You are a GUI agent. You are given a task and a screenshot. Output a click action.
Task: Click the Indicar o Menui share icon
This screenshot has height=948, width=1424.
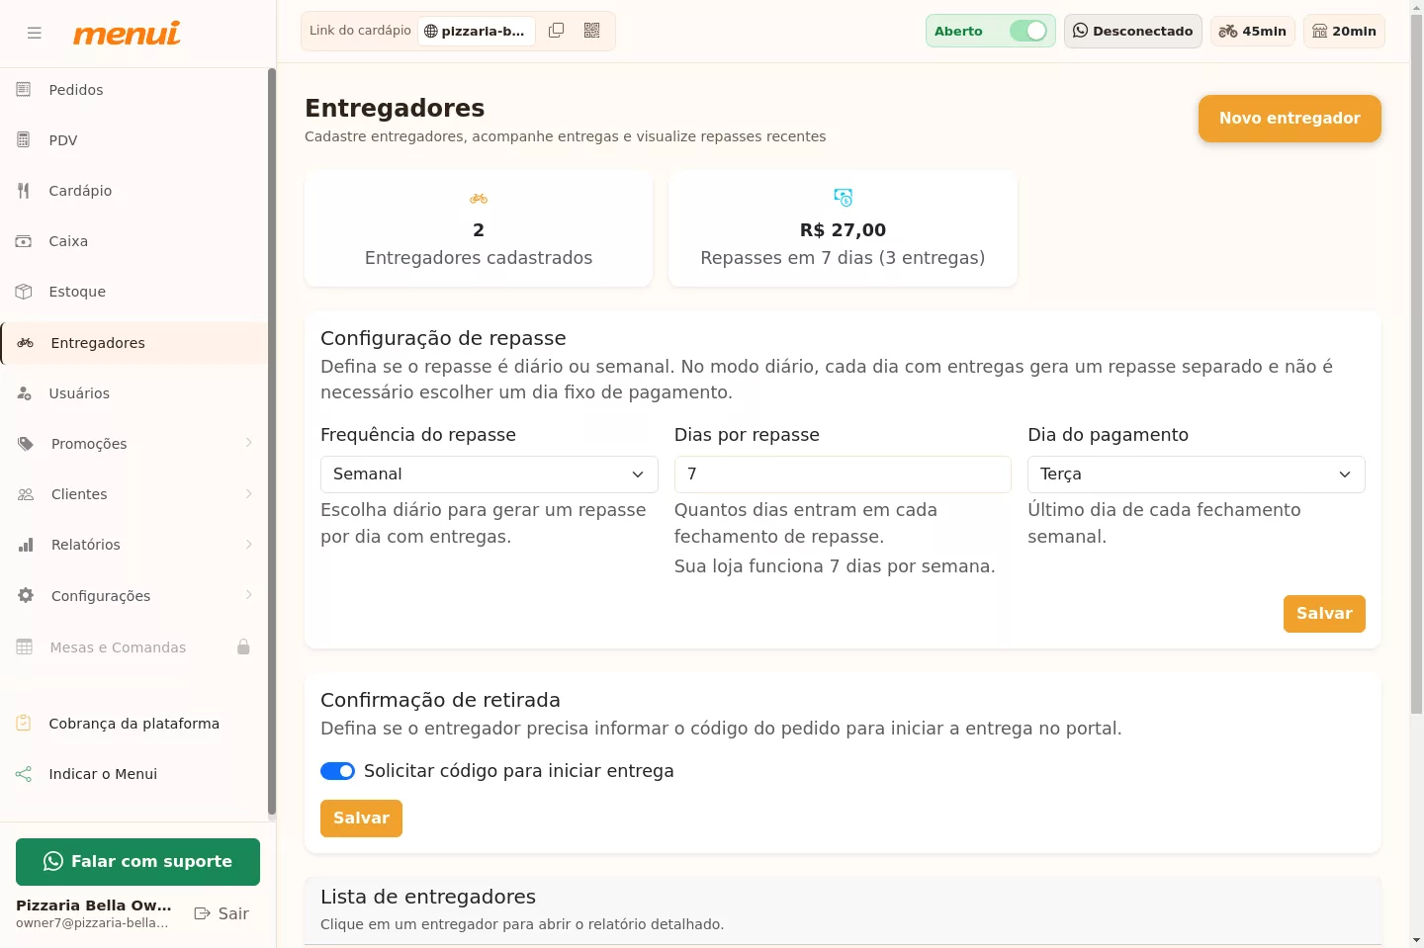(24, 774)
